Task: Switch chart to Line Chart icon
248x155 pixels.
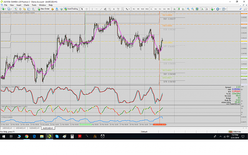Action: coord(183,9)
